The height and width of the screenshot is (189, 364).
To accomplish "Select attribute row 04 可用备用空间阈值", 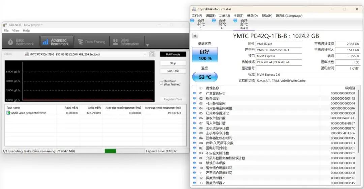I will [x=274, y=108].
